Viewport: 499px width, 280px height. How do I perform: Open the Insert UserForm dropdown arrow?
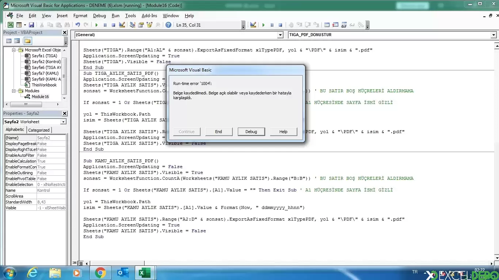[24, 25]
